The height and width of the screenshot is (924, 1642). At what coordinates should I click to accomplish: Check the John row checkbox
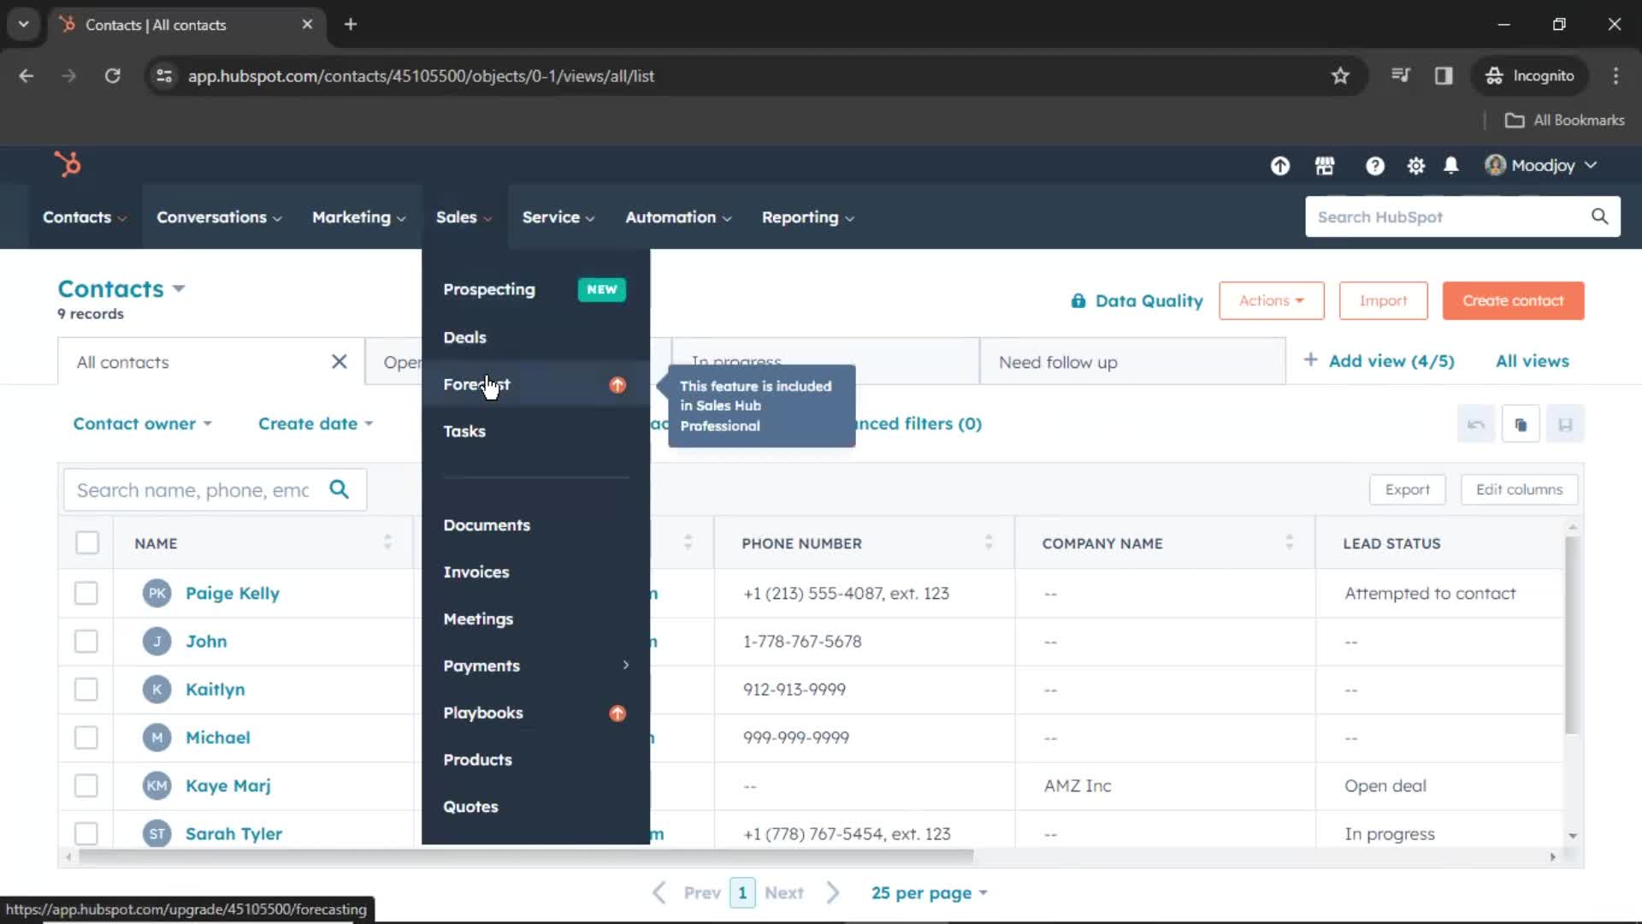[86, 642]
